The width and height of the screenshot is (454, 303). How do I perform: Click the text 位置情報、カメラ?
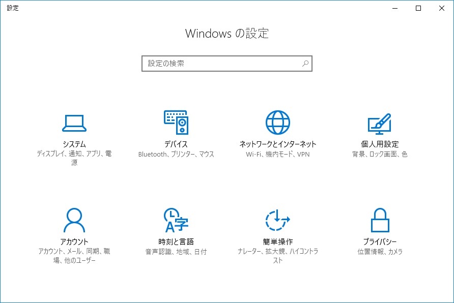(x=380, y=252)
